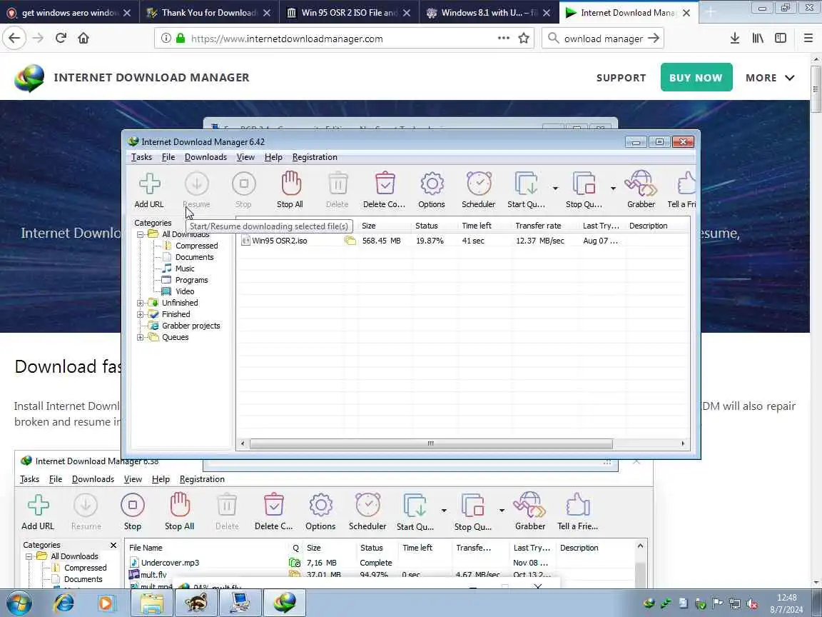Image resolution: width=822 pixels, height=617 pixels.
Task: Collapse All Downloads tree node in IDM 6.42
Action: (141, 234)
